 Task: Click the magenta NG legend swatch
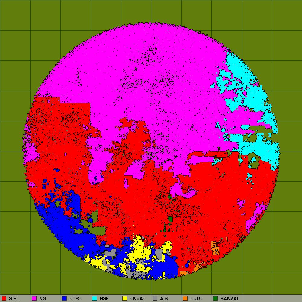[x=34, y=298]
